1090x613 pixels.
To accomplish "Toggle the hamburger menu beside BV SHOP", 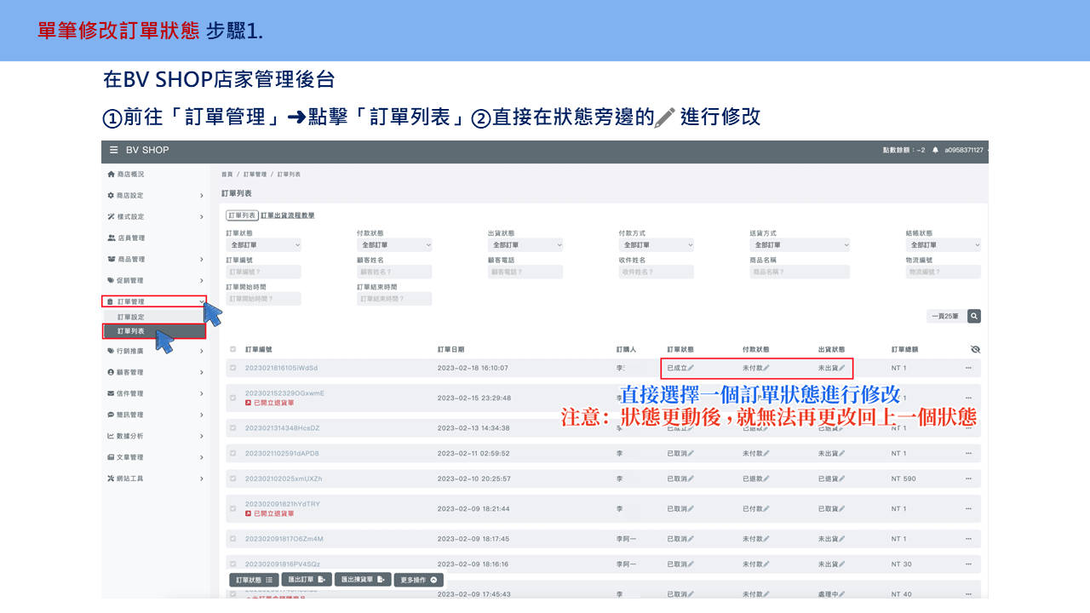I will (x=113, y=150).
